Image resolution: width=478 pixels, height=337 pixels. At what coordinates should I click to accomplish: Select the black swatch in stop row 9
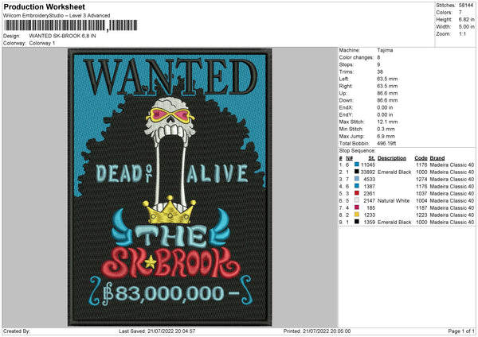357,222
